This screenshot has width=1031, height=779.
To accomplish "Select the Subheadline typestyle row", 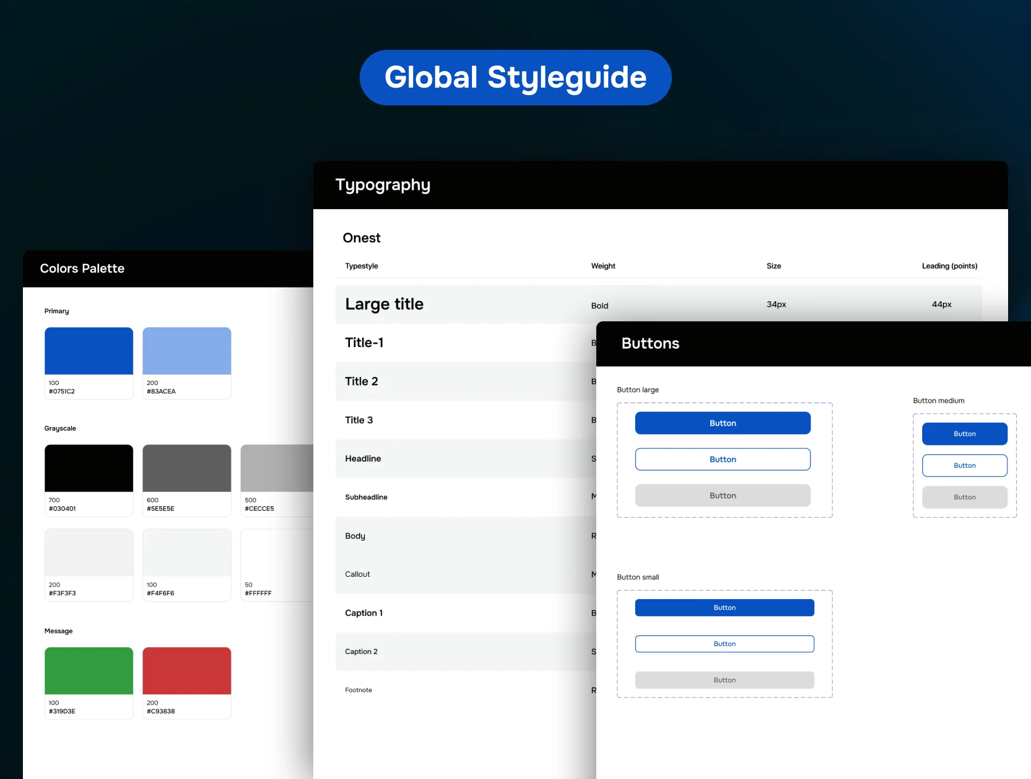I will click(466, 497).
